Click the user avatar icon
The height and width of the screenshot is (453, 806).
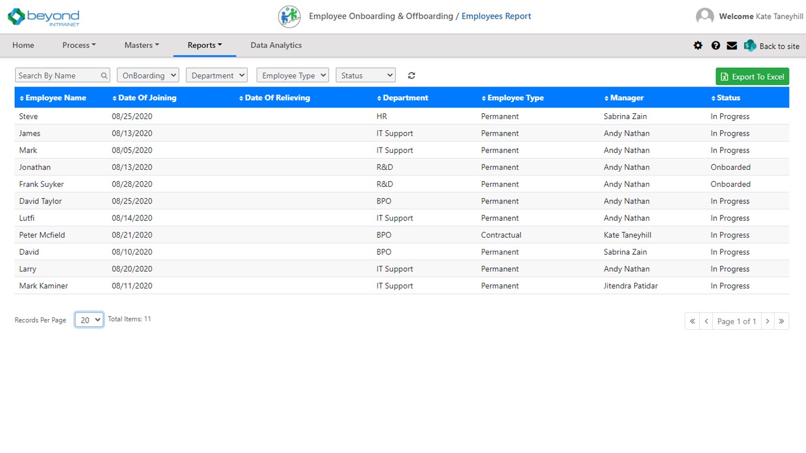point(705,17)
